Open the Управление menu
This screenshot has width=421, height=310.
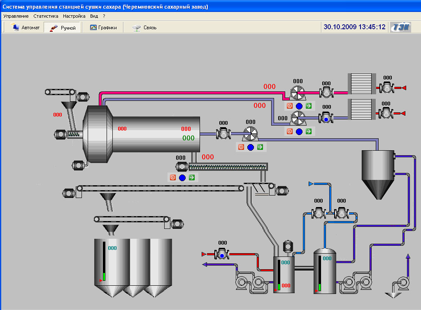16,16
